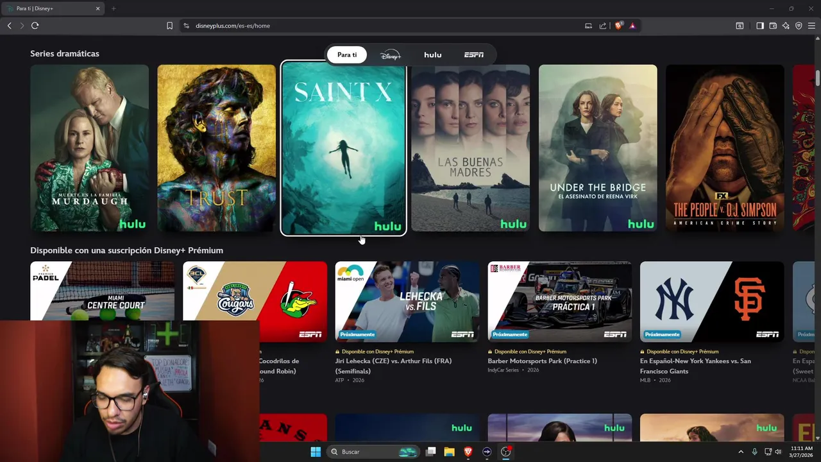Open site information icon beside the URL
Image resolution: width=821 pixels, height=462 pixels.
pyautogui.click(x=186, y=26)
